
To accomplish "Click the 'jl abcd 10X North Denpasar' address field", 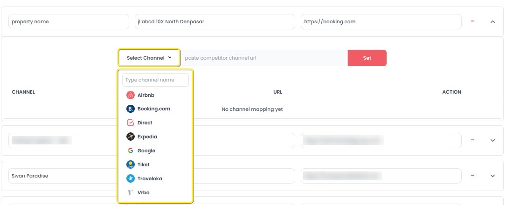I will pyautogui.click(x=215, y=21).
